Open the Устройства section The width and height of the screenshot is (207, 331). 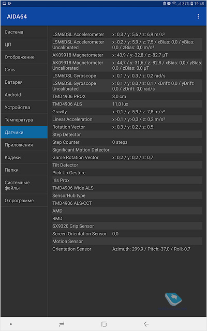click(x=24, y=107)
